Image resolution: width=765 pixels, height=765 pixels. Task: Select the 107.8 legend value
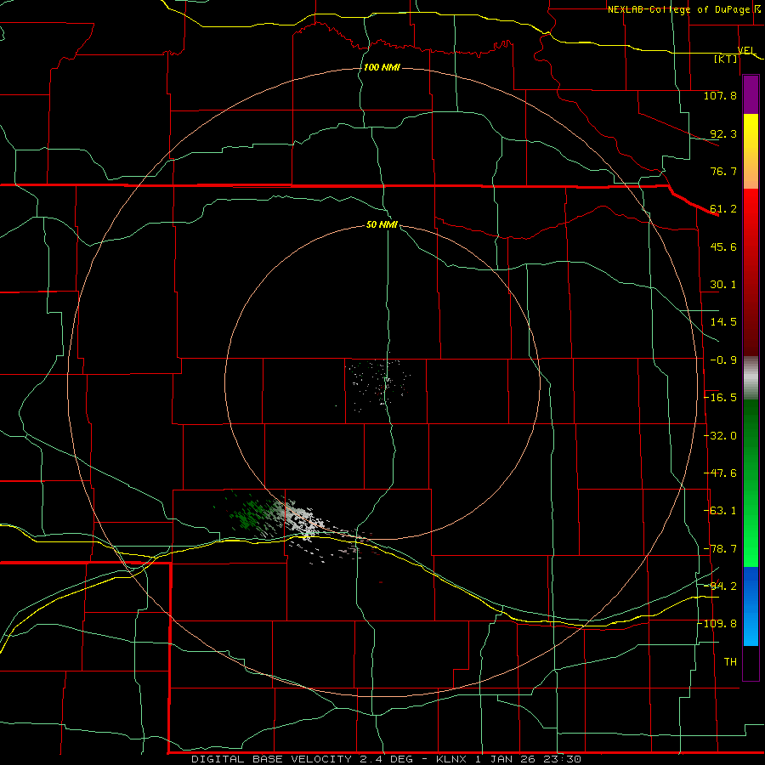click(x=720, y=95)
